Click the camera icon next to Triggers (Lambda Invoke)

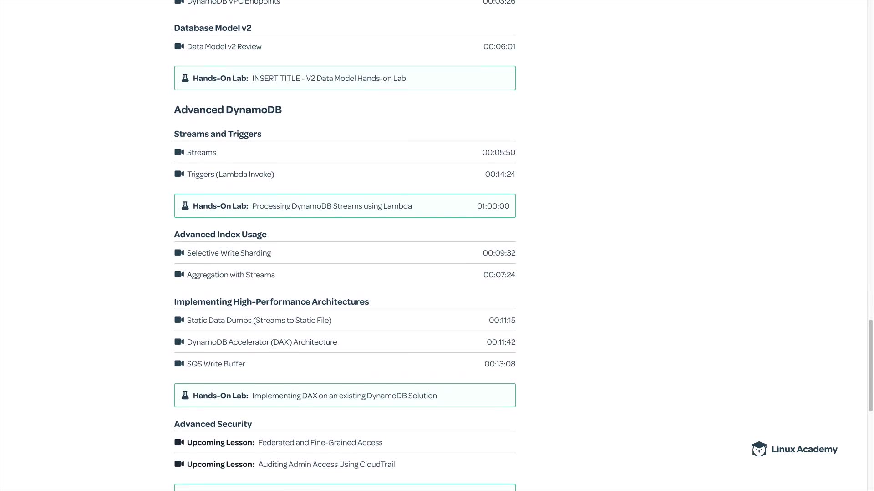179,174
